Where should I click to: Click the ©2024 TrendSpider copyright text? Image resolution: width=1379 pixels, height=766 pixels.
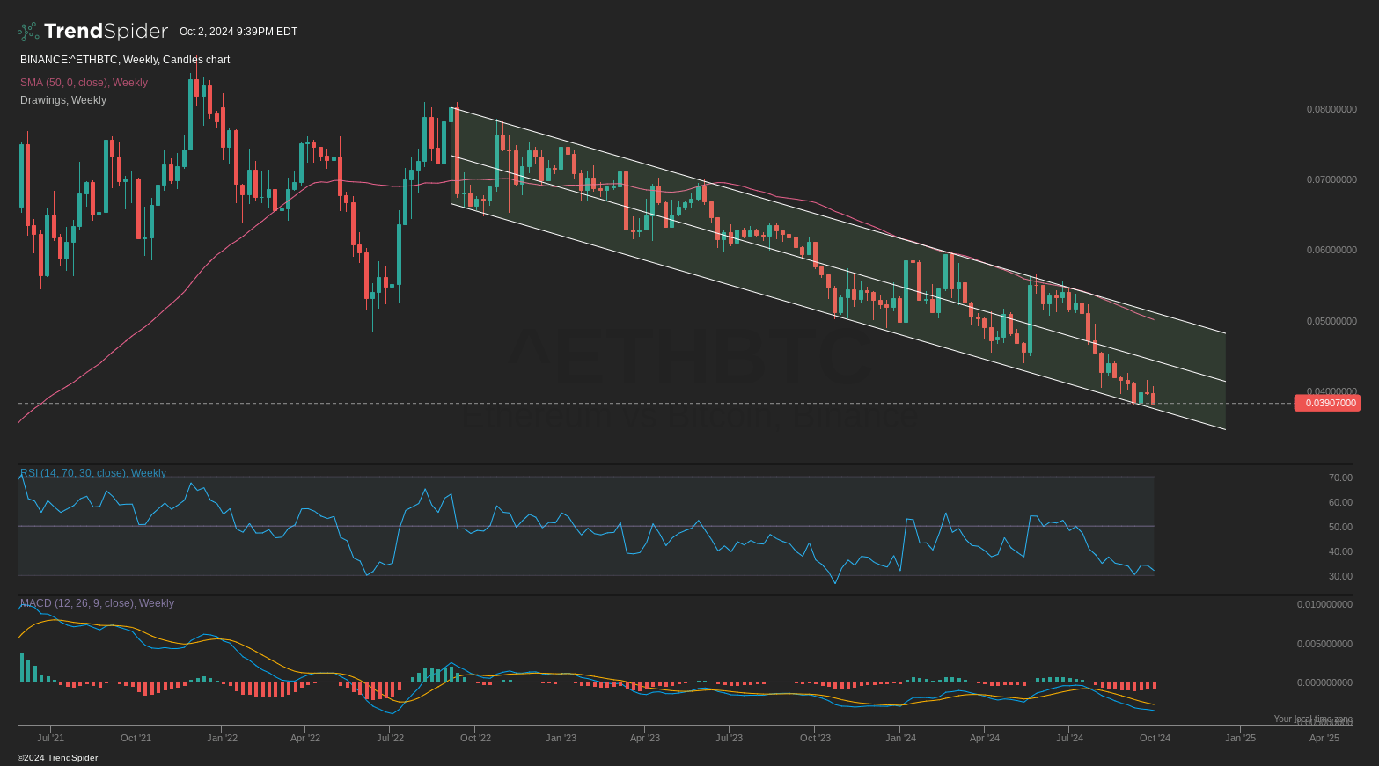tap(58, 758)
